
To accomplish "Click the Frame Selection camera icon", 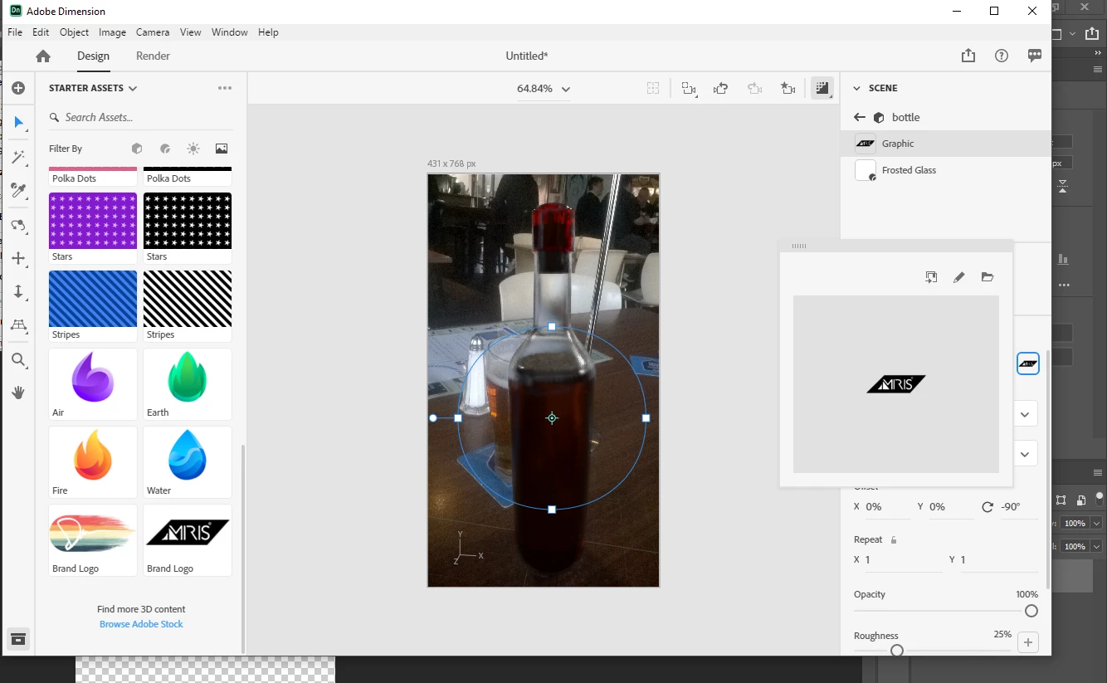I will 689,88.
